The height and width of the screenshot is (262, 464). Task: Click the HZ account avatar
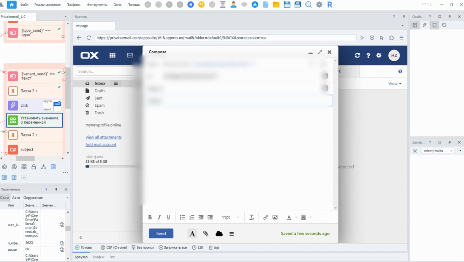point(394,55)
